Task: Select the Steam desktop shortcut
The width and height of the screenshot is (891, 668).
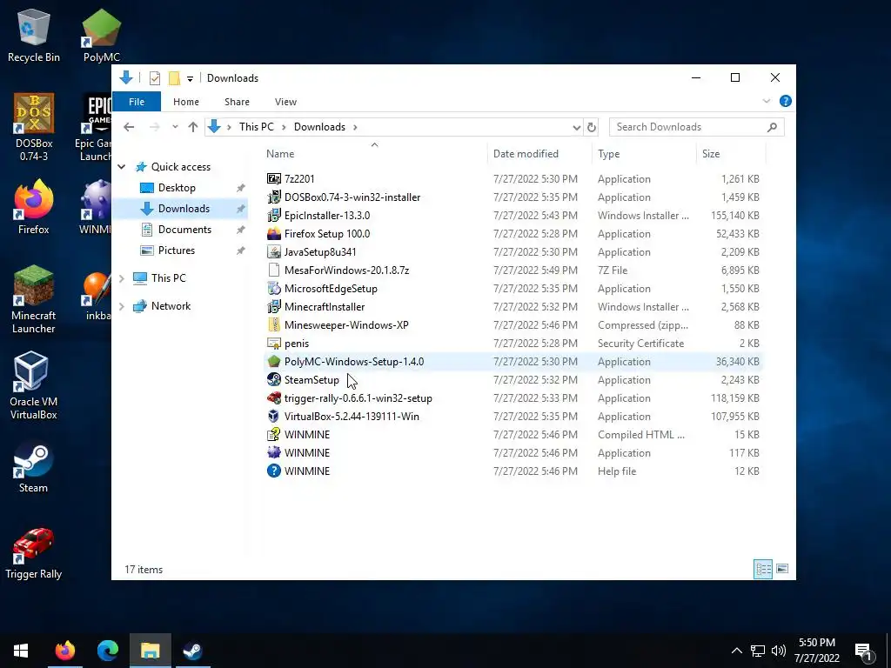Action: coord(33,466)
